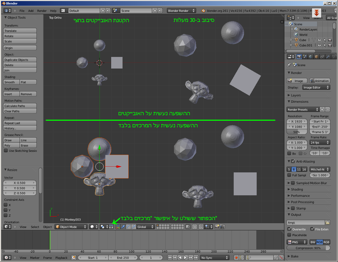This screenshot has width=338, height=262.
Task: Enable Use Sketching Session checkbox
Action: tap(6, 151)
